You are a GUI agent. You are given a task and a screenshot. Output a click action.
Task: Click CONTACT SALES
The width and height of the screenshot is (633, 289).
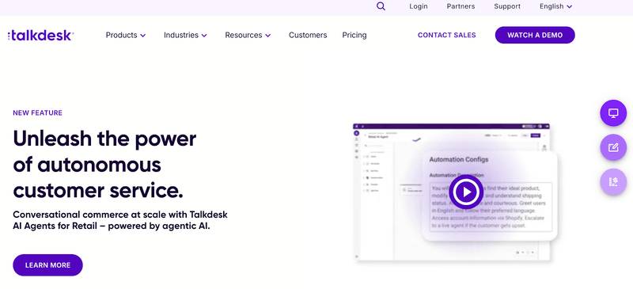click(447, 35)
